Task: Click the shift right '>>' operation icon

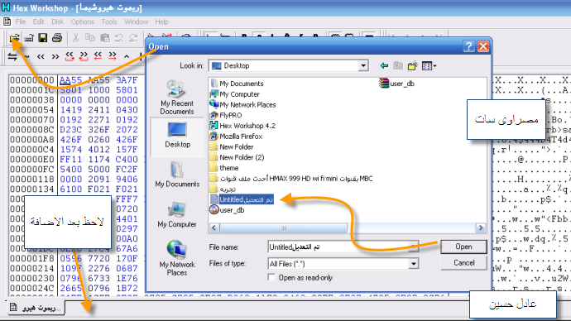Action: click(x=55, y=57)
